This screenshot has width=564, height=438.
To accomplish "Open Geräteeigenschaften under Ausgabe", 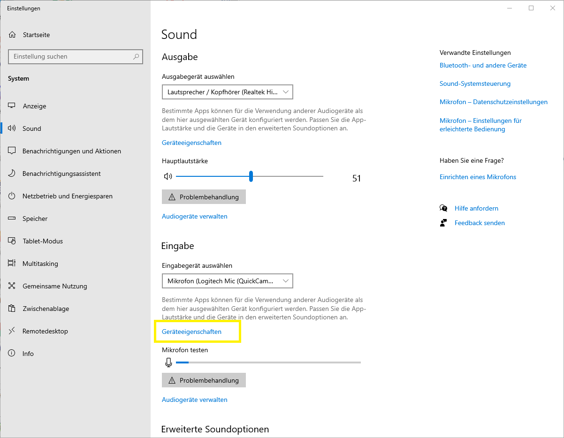I will pyautogui.click(x=191, y=143).
